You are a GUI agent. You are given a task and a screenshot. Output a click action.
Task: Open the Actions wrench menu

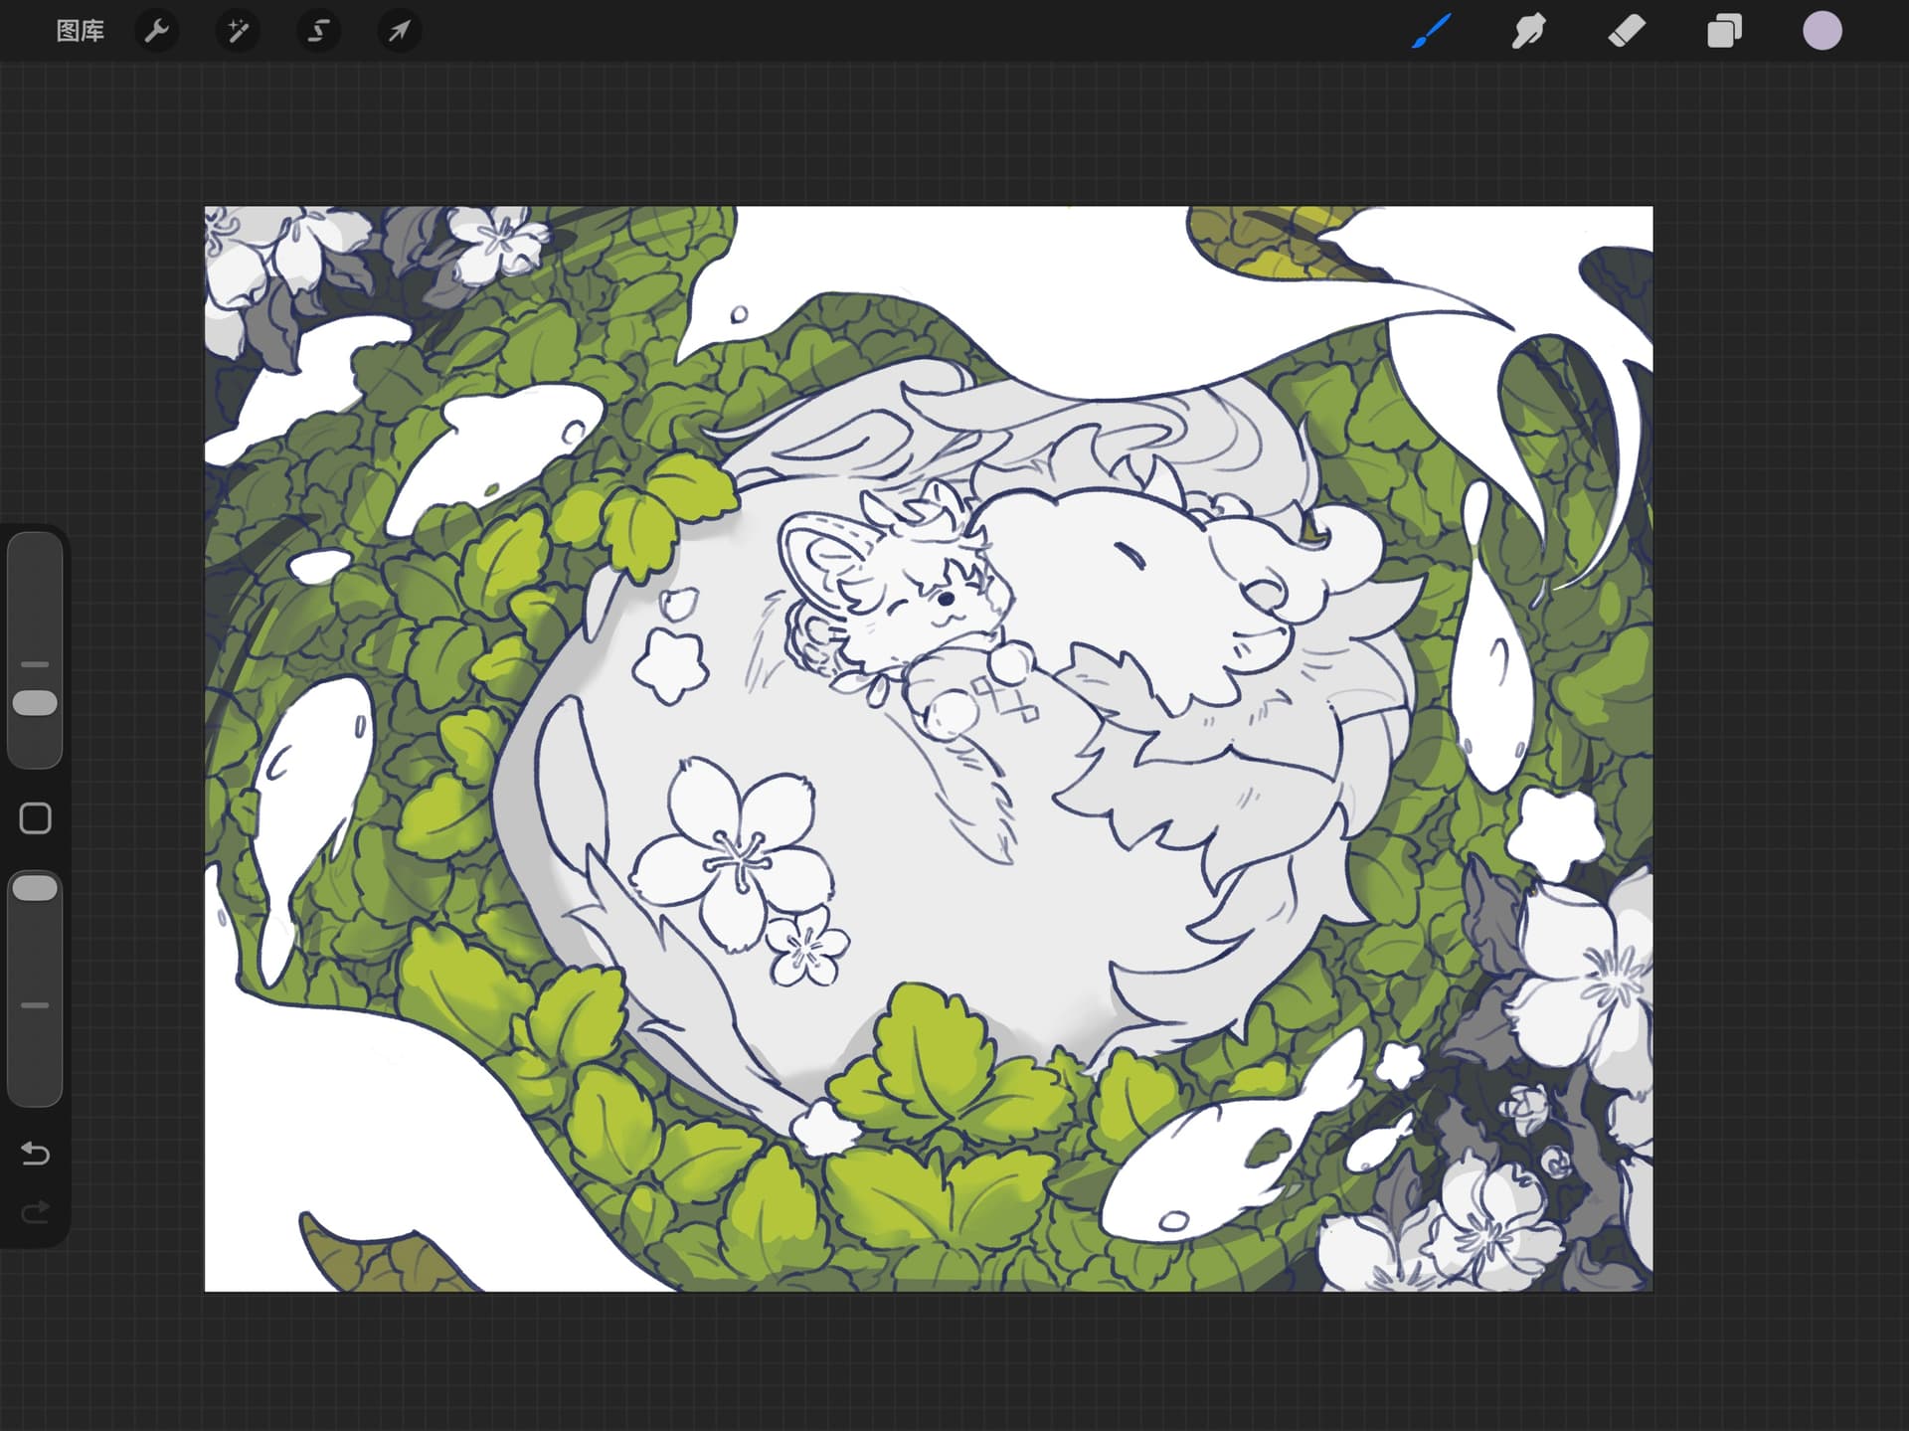coord(157,31)
